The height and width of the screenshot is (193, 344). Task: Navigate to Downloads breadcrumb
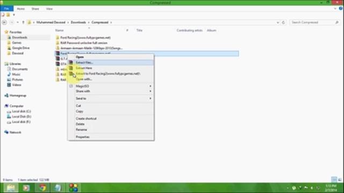[78, 23]
